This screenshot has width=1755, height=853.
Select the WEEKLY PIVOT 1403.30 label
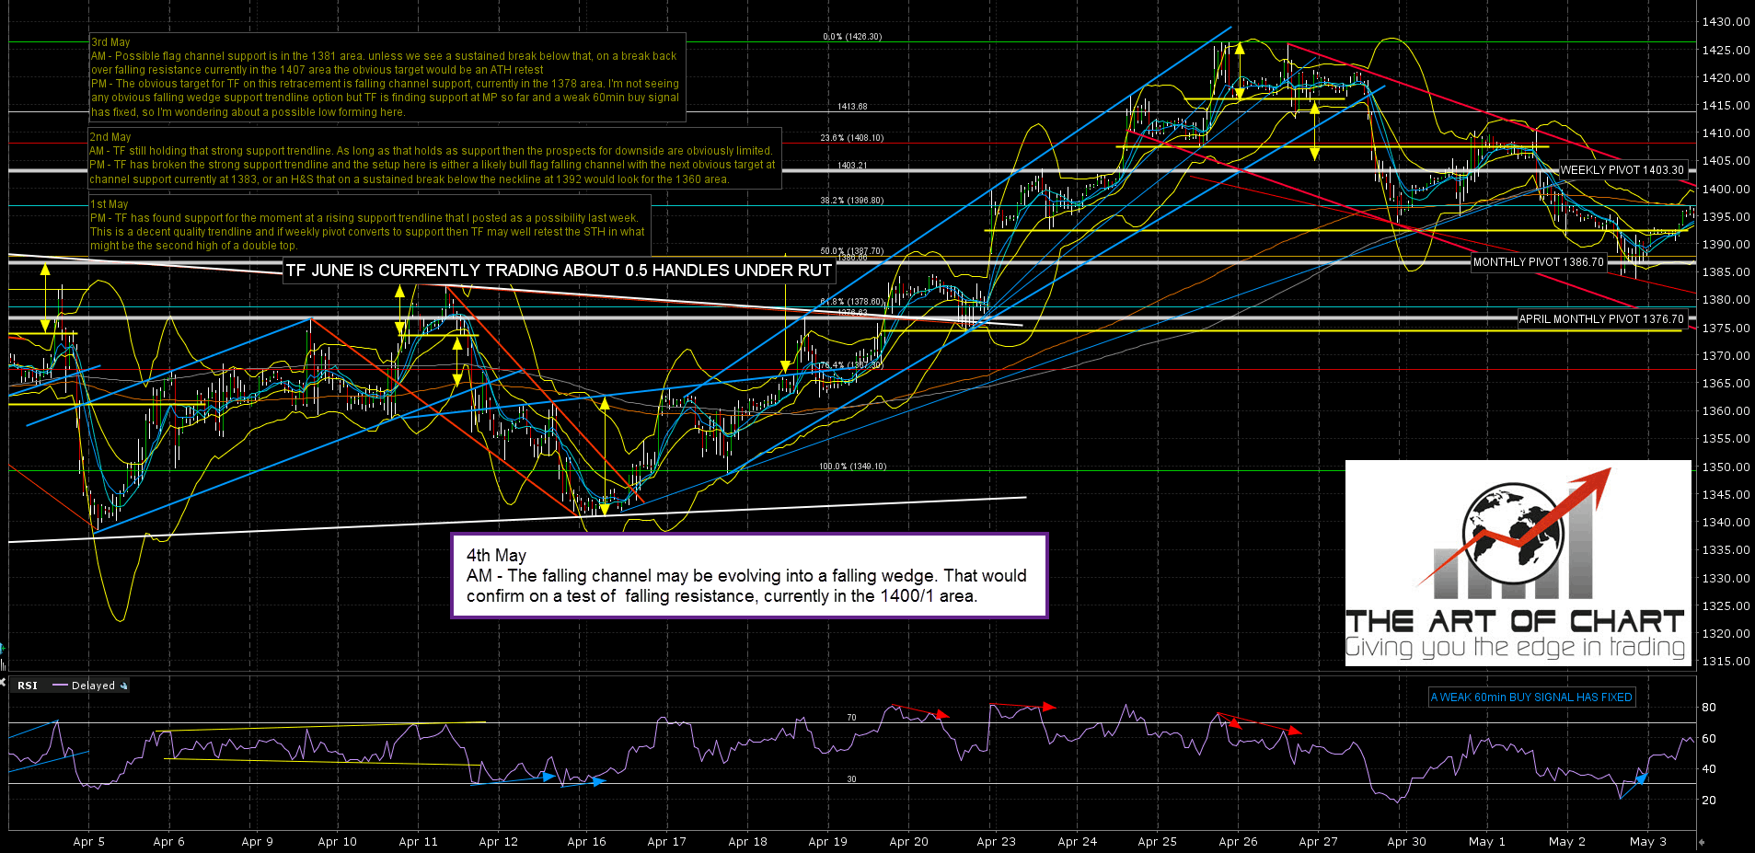(1622, 170)
